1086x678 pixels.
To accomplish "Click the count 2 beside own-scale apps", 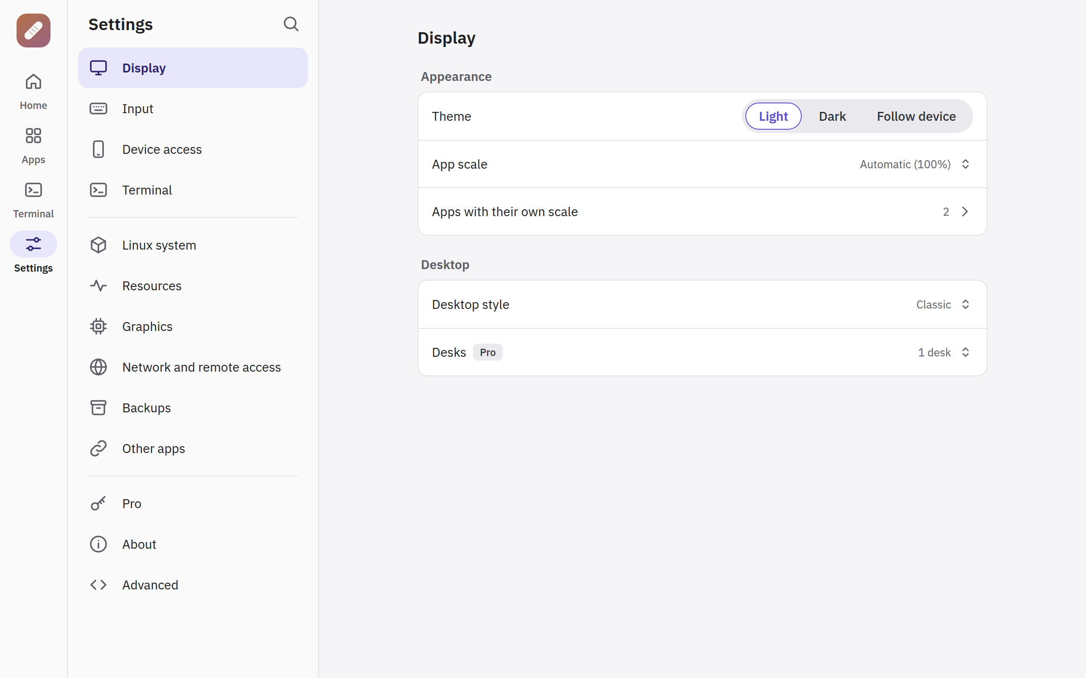I will (946, 211).
